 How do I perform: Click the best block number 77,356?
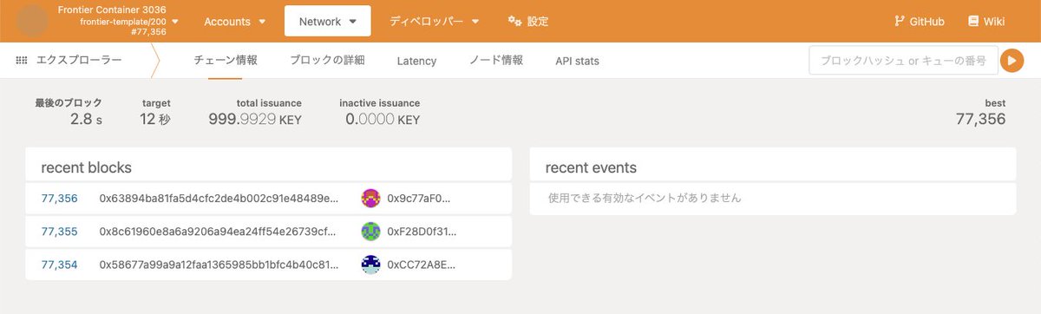pos(980,120)
